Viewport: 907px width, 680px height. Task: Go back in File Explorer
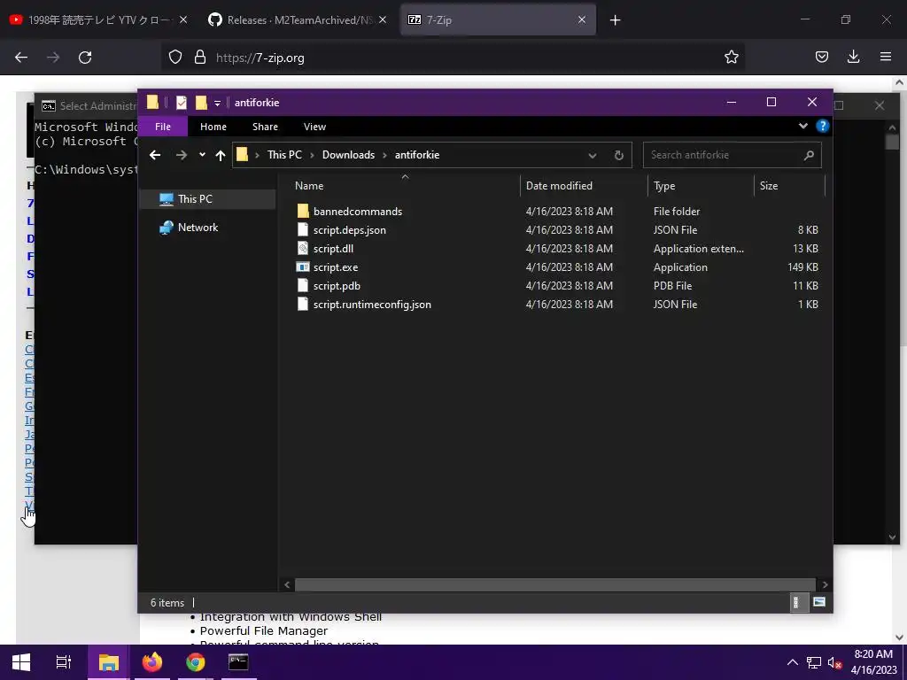[x=154, y=155]
